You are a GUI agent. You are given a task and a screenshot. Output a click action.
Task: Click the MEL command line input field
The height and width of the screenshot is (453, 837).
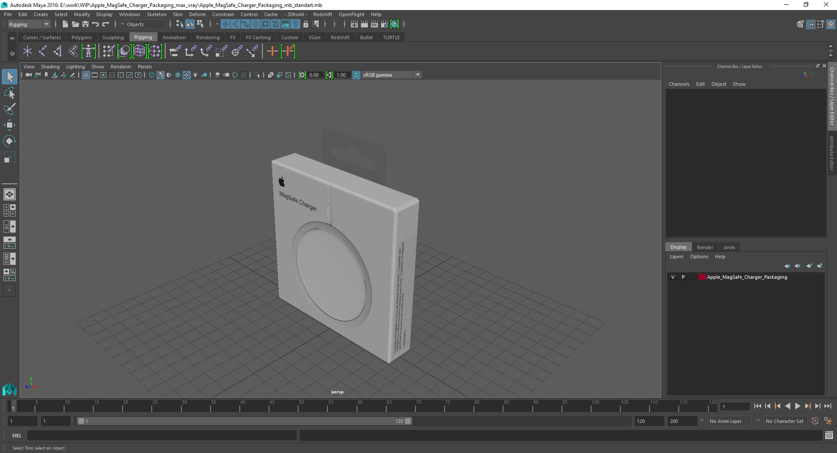(x=162, y=435)
